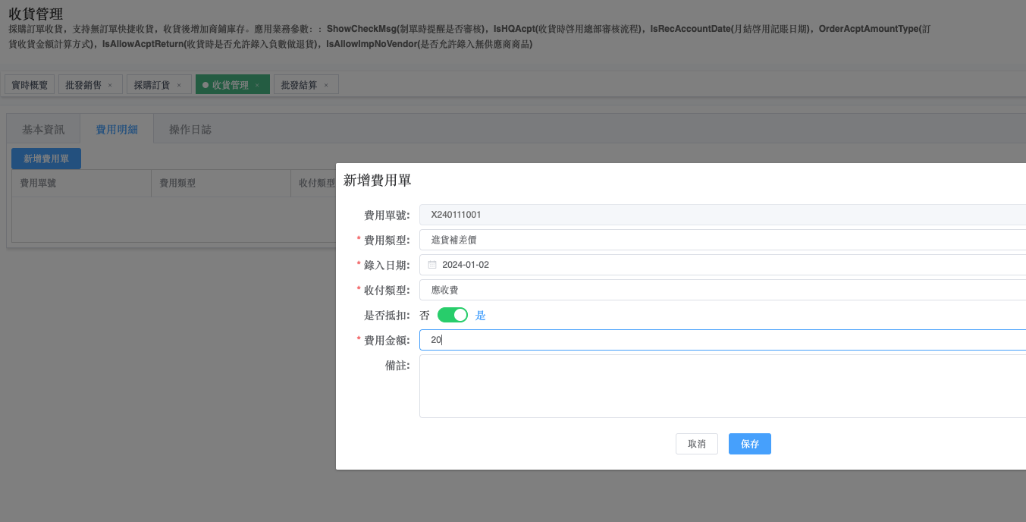The width and height of the screenshot is (1026, 522).
Task: Focus the 費用金額 input field
Action: 720,340
